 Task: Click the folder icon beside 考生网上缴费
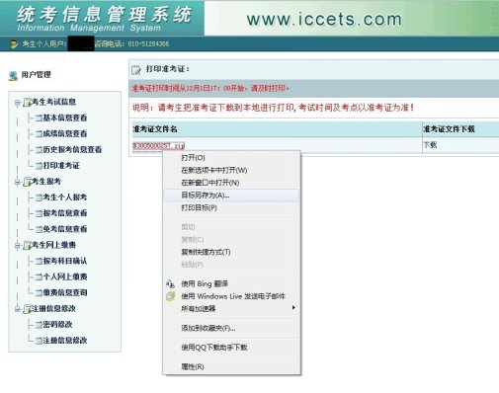coord(27,245)
